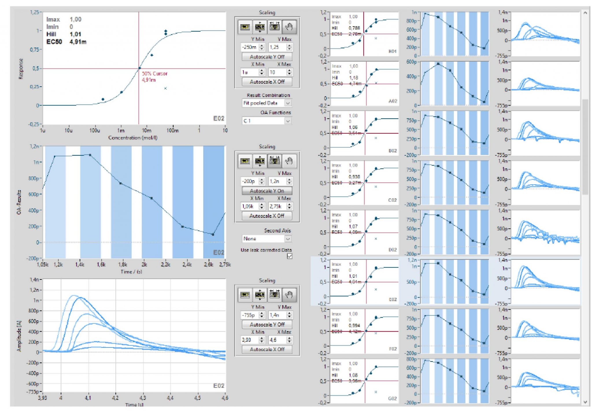Toggle Autoscale Y On for OA-Results graph
Image resolution: width=592 pixels, height=411 pixels.
click(x=267, y=191)
